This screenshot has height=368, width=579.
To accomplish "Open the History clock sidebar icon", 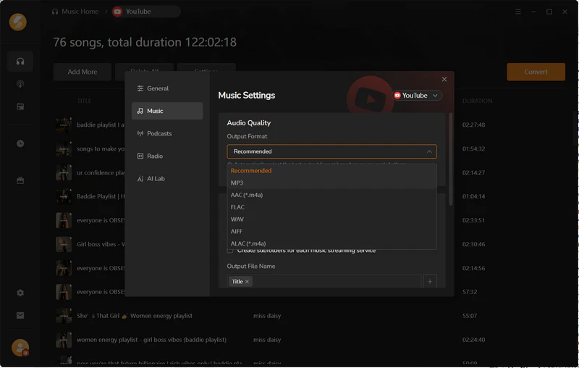I will 20,143.
